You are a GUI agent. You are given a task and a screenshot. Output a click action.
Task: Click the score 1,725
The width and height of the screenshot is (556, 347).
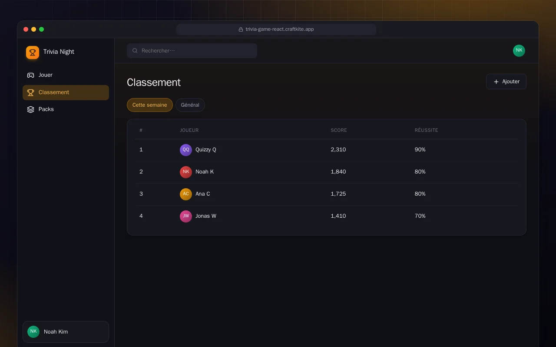click(338, 194)
